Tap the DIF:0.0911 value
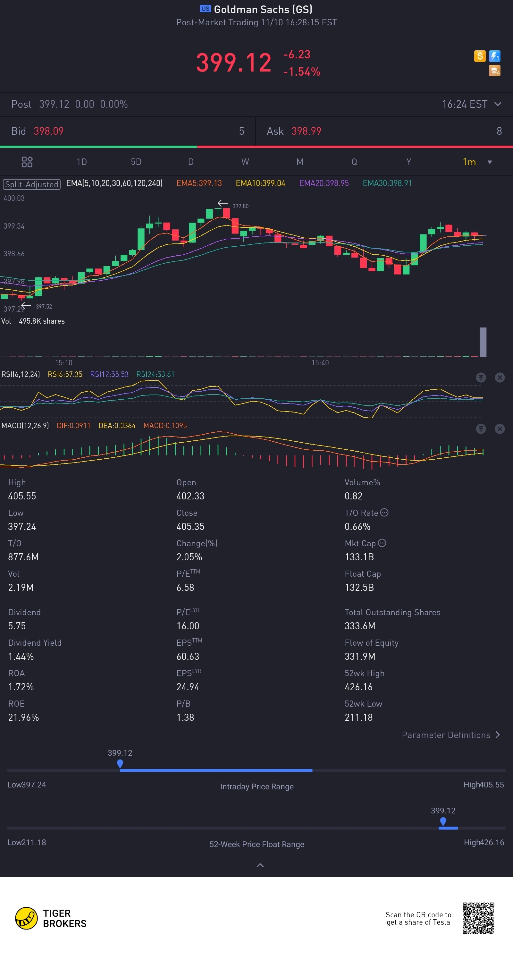This screenshot has width=513, height=960. [73, 426]
